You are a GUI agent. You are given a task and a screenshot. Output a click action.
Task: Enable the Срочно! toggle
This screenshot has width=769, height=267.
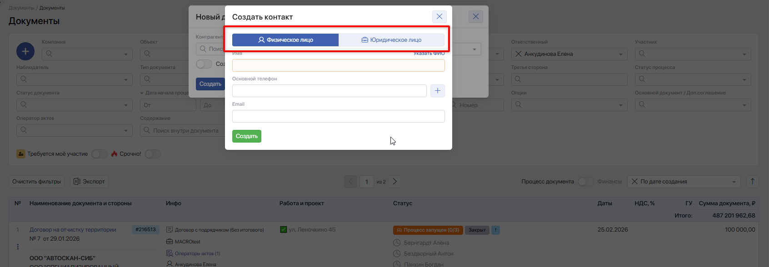pyautogui.click(x=153, y=154)
